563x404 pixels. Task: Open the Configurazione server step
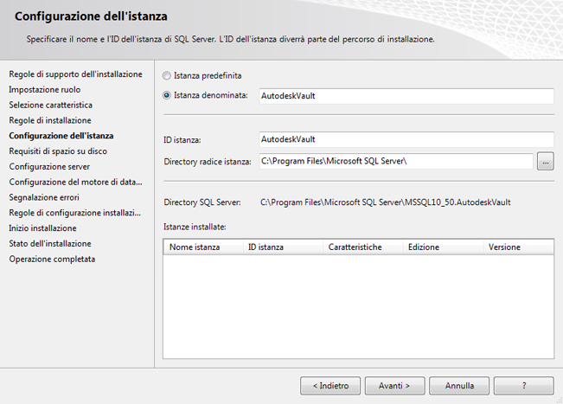(49, 166)
